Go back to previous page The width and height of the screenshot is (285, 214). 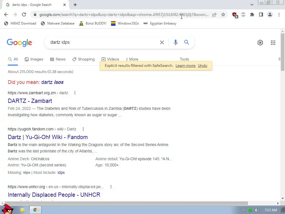(x=6, y=14)
